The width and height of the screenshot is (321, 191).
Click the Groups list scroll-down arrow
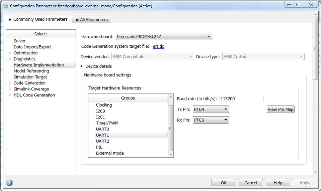(x=171, y=154)
